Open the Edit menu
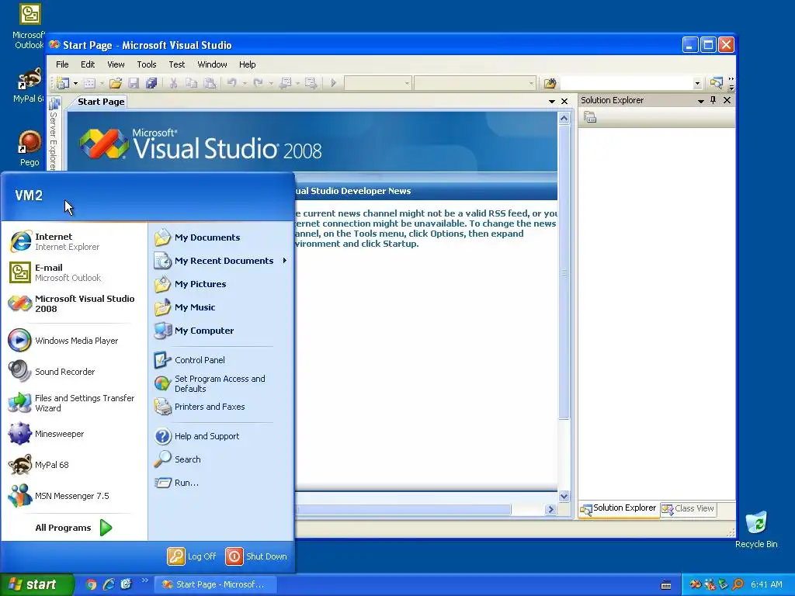Screen dimensions: 795x596 point(88,64)
